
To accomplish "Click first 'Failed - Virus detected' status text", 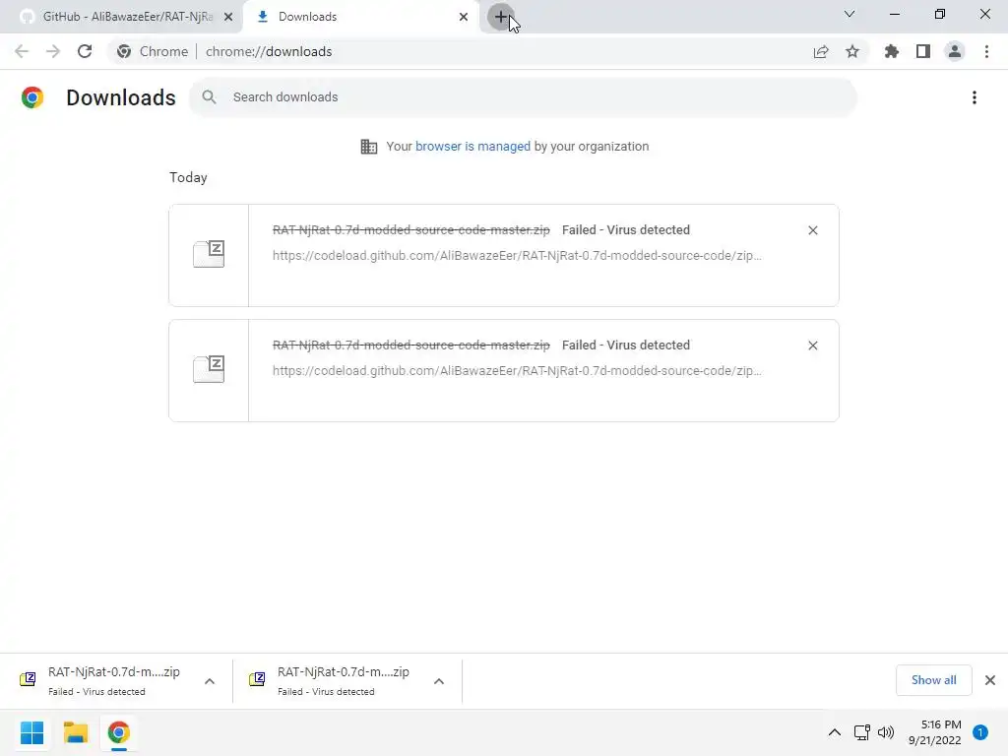I will (625, 230).
